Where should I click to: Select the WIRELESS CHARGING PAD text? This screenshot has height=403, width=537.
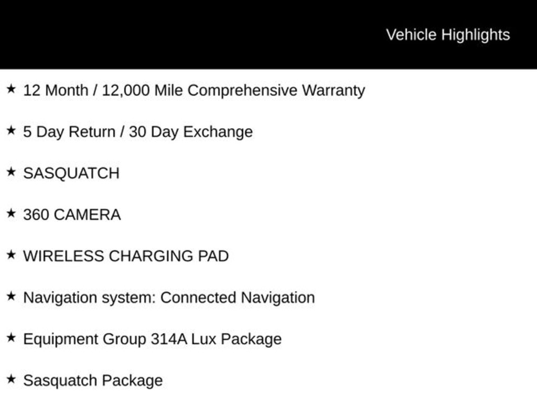(x=126, y=256)
